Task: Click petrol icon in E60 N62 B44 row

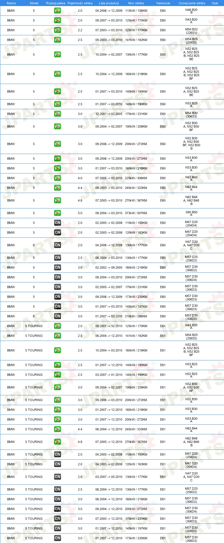Action: tap(58, 188)
